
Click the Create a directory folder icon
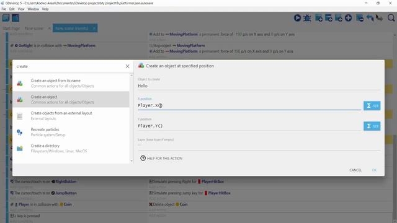click(20, 148)
